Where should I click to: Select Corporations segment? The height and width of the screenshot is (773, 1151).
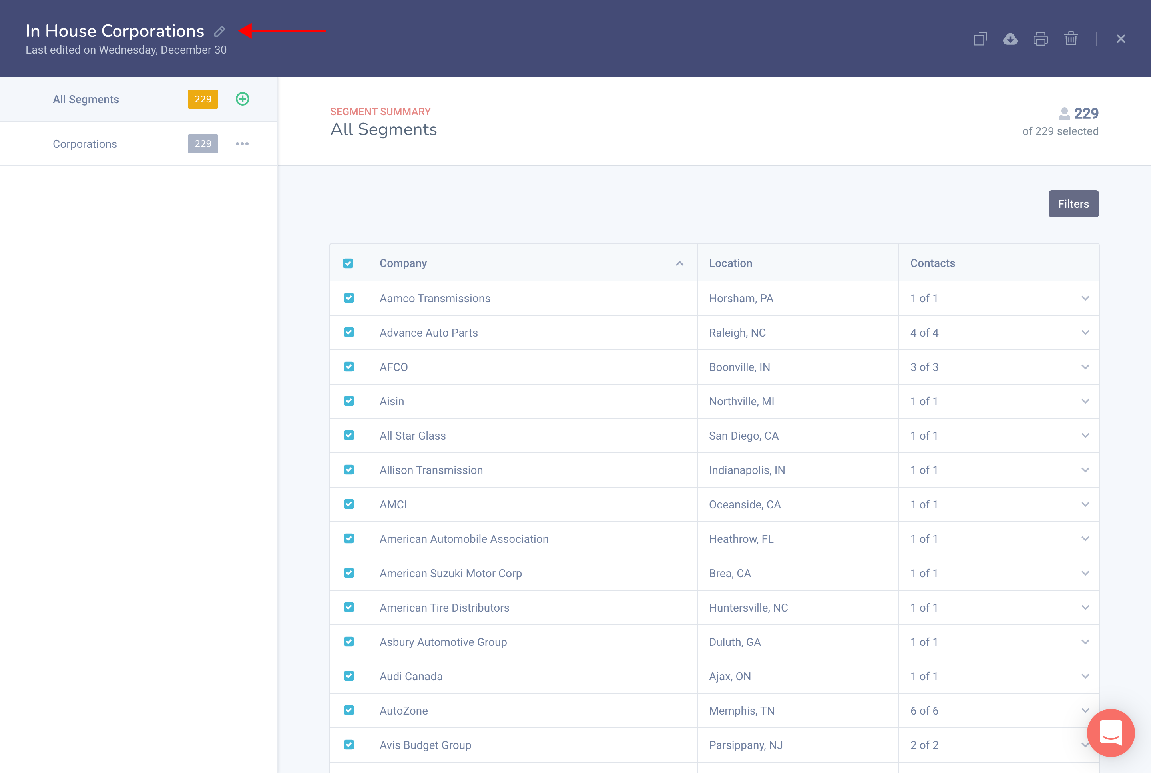point(139,144)
